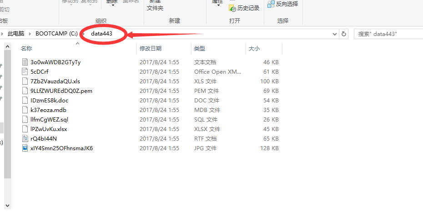Expand the chevron after 此电脑 breadcrumb
Screen dimensions: 423x213
pos(30,34)
